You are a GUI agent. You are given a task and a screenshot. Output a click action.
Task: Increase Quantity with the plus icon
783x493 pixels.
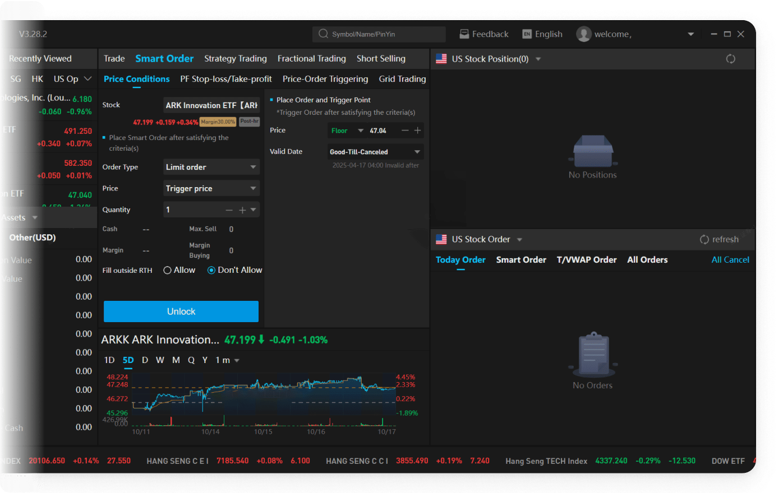[x=242, y=210]
